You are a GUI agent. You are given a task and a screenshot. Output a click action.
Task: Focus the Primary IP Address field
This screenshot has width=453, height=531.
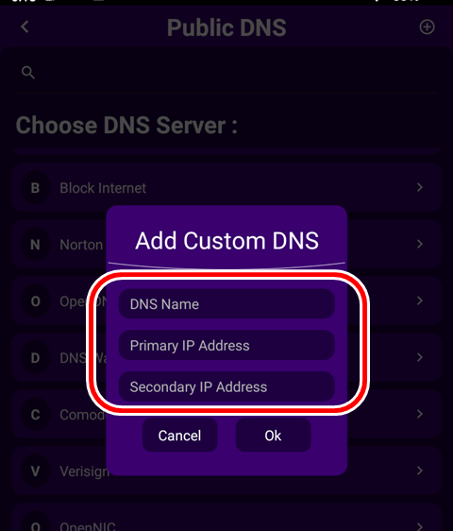click(226, 345)
